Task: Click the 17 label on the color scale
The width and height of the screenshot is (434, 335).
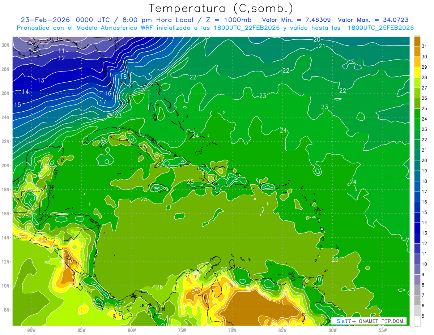Action: point(424,192)
